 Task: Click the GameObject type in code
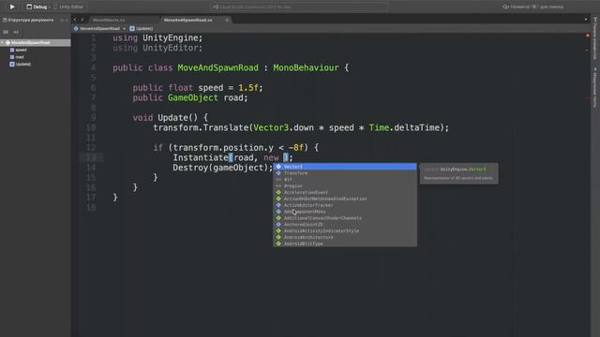(x=193, y=97)
